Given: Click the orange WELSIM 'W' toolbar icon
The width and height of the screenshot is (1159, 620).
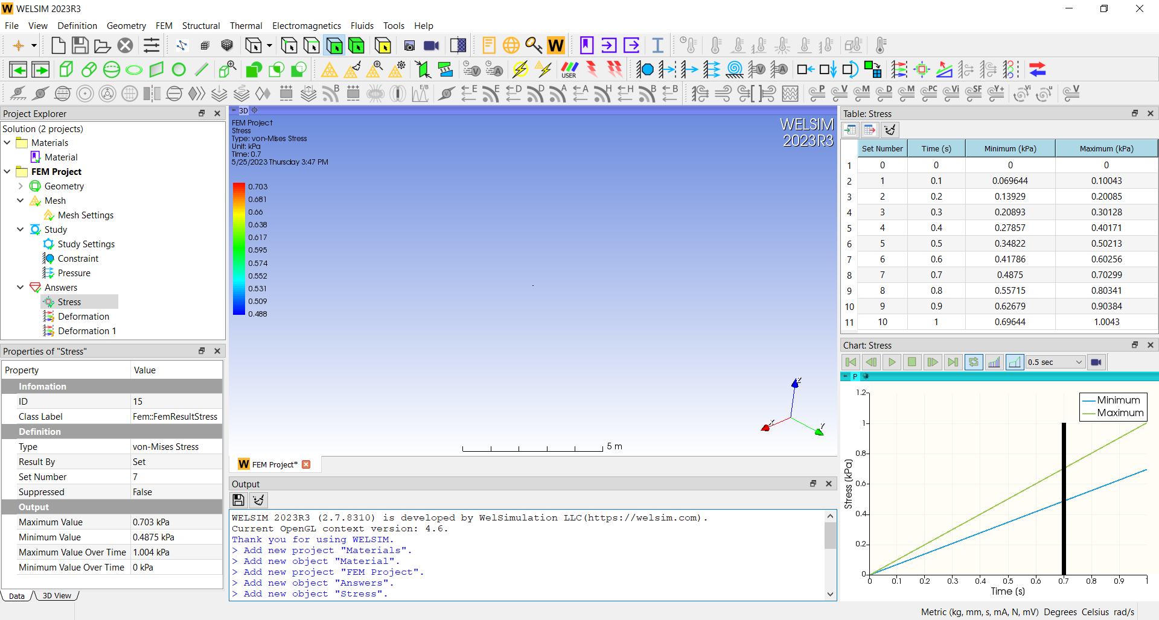Looking at the screenshot, I should tap(555, 45).
